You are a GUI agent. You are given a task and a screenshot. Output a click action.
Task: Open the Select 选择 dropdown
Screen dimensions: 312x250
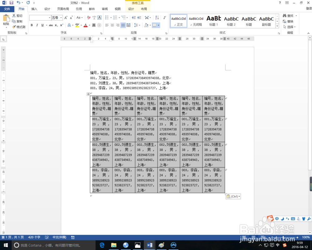pyautogui.click(x=290, y=27)
